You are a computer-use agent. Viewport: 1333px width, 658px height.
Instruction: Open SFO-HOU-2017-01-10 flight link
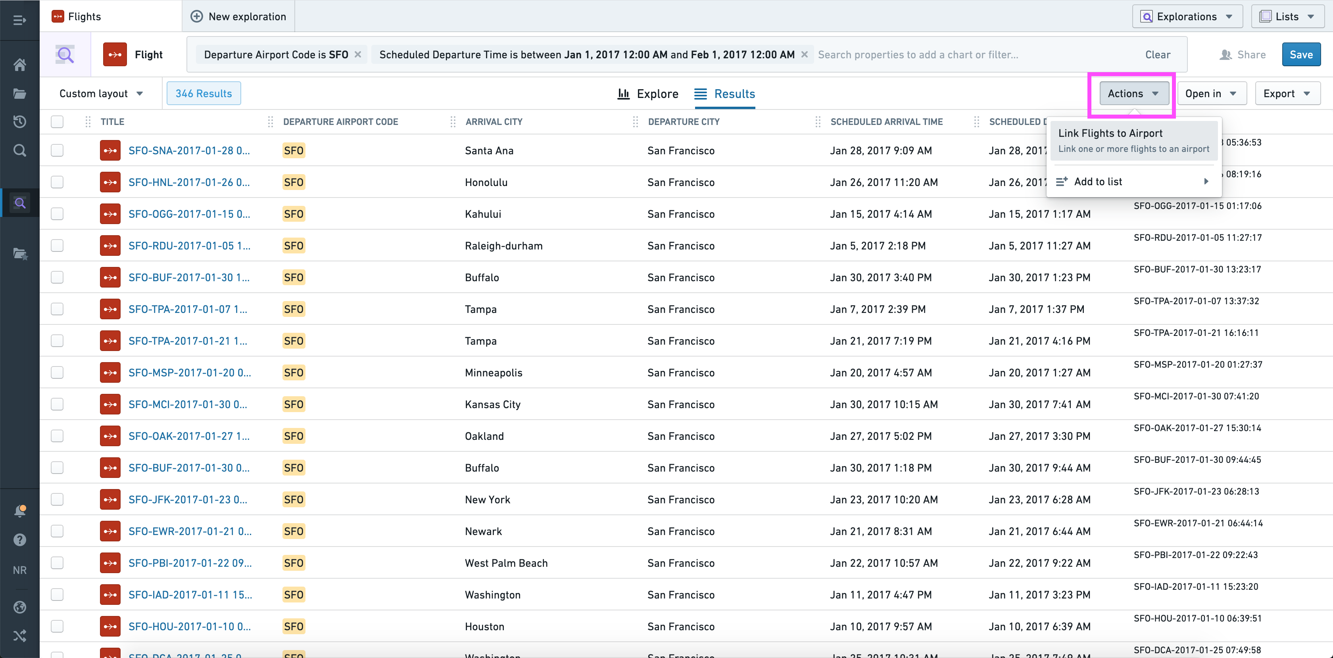(189, 626)
